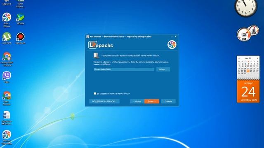Click the Browse (Обзор) button
Screen dimensions: 264x148
pyautogui.click(x=163, y=69)
